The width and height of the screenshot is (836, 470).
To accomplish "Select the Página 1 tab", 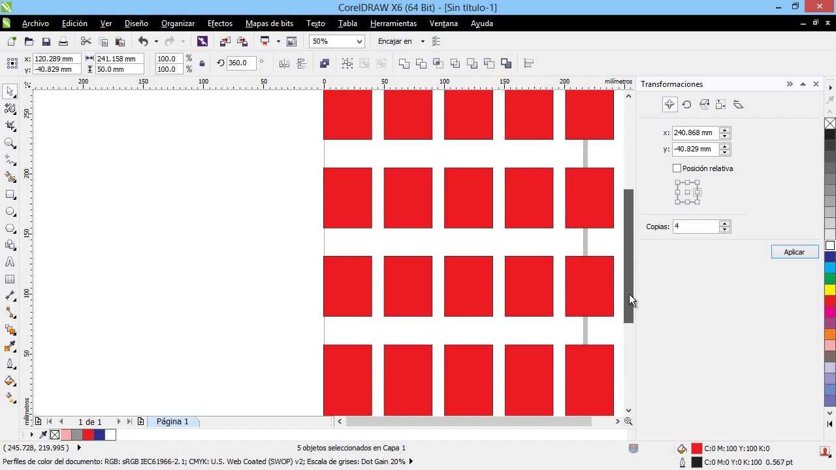I will [x=172, y=422].
